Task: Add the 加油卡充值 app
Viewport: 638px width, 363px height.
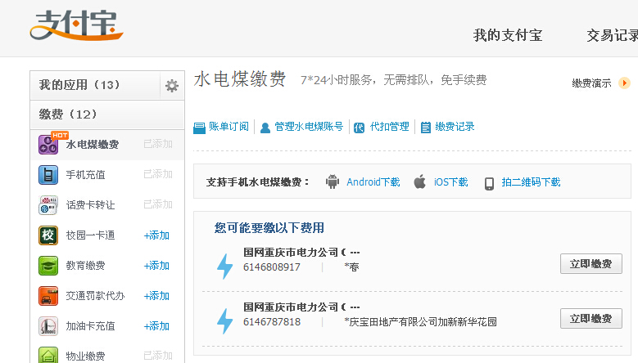Action: [156, 326]
